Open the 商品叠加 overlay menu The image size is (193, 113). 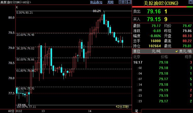[x=96, y=2]
